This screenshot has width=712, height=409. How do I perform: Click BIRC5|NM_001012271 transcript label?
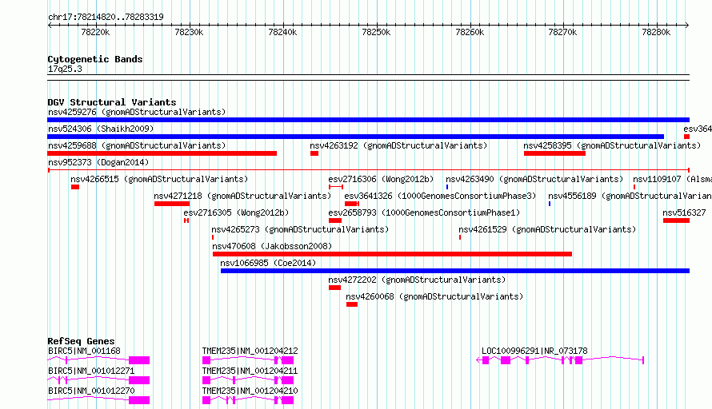pyautogui.click(x=91, y=371)
